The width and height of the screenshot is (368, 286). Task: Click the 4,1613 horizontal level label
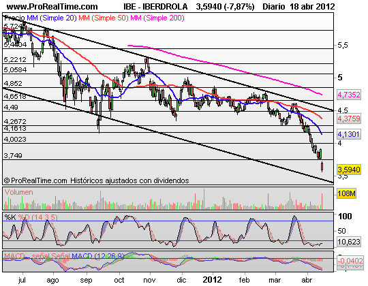pyautogui.click(x=15, y=129)
